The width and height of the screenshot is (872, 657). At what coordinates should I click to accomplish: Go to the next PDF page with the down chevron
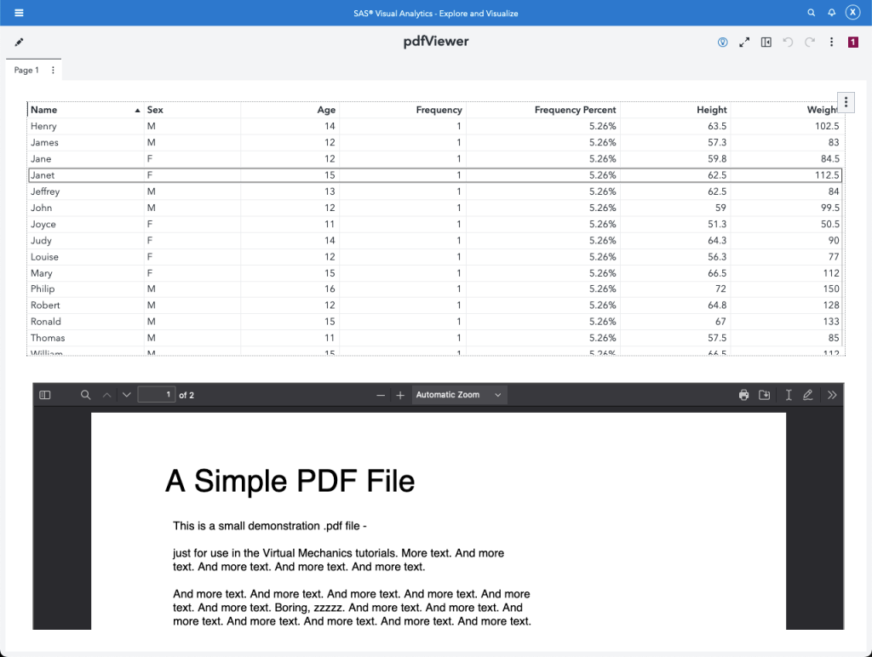(125, 395)
